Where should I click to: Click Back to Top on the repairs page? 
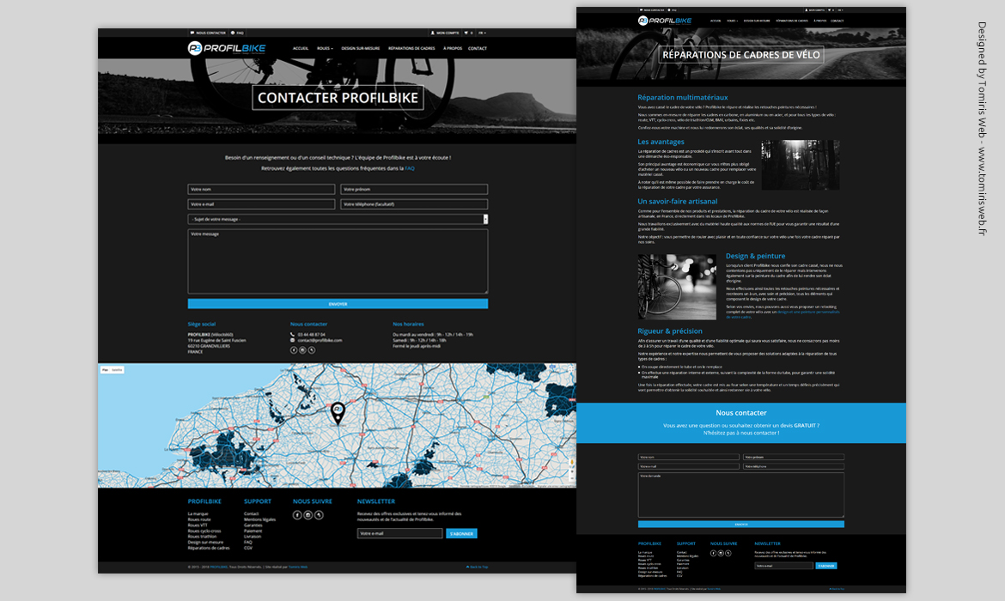click(x=837, y=589)
